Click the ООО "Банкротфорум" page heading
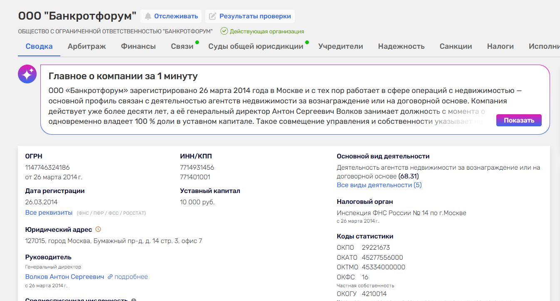The height and width of the screenshot is (301, 560). coord(77,16)
